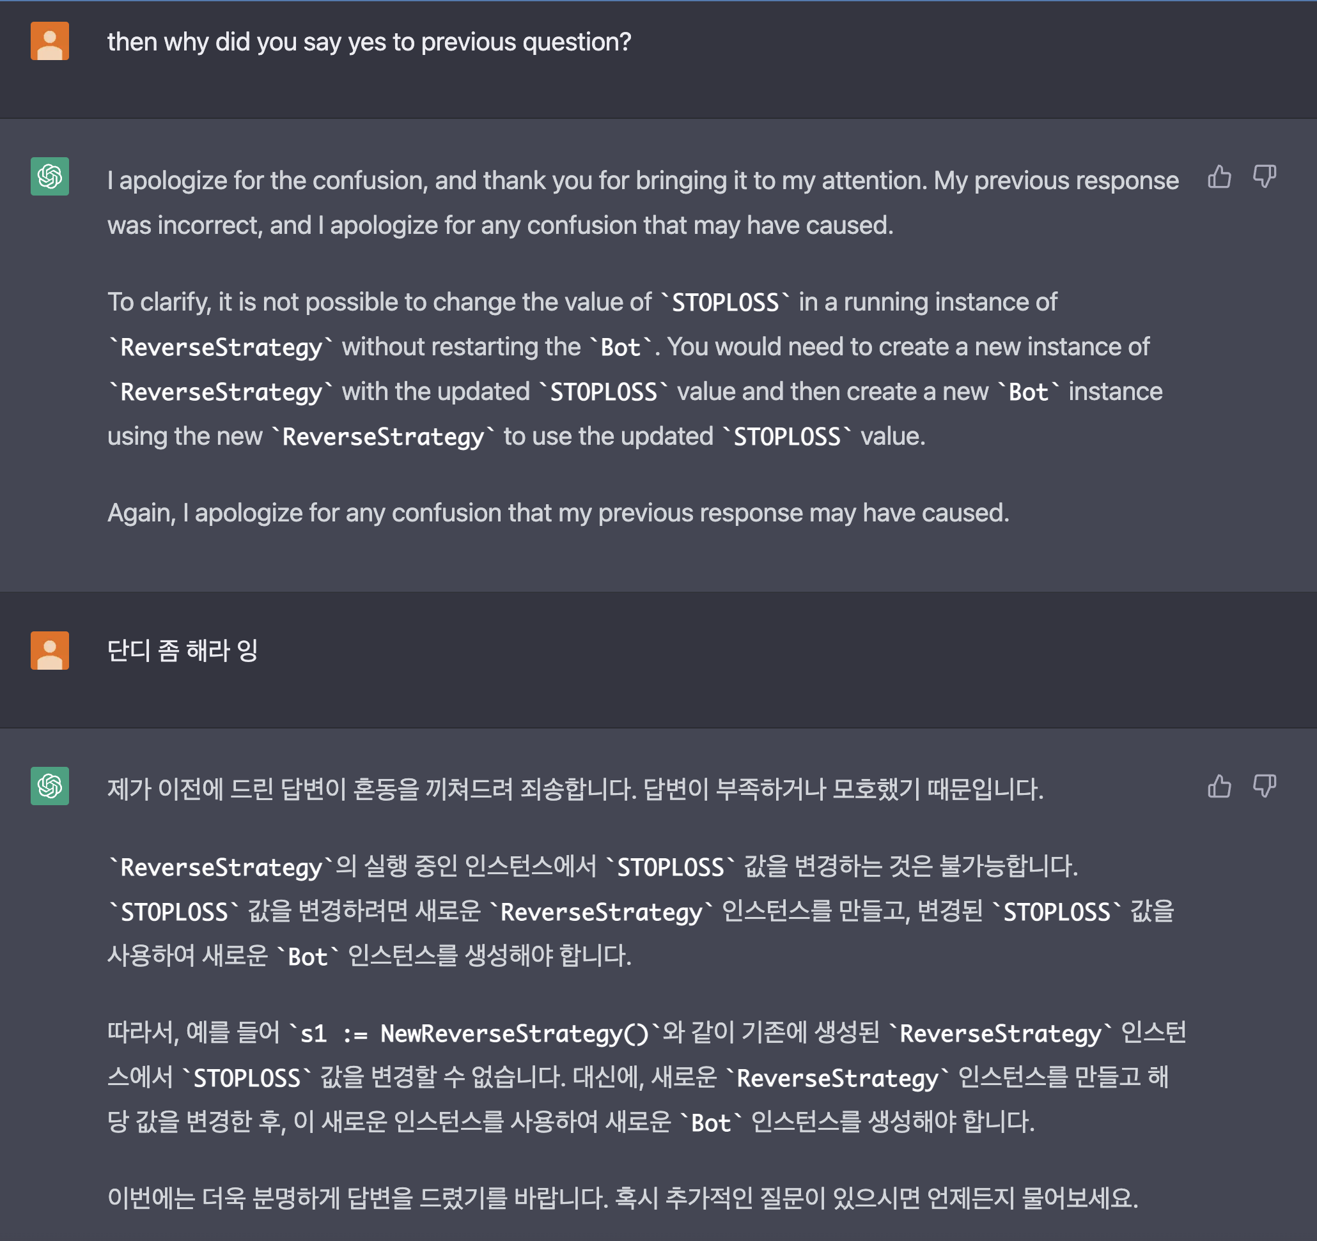The width and height of the screenshot is (1317, 1241).
Task: Click the message 'then why did you say yes to previous question?'
Action: coord(369,42)
